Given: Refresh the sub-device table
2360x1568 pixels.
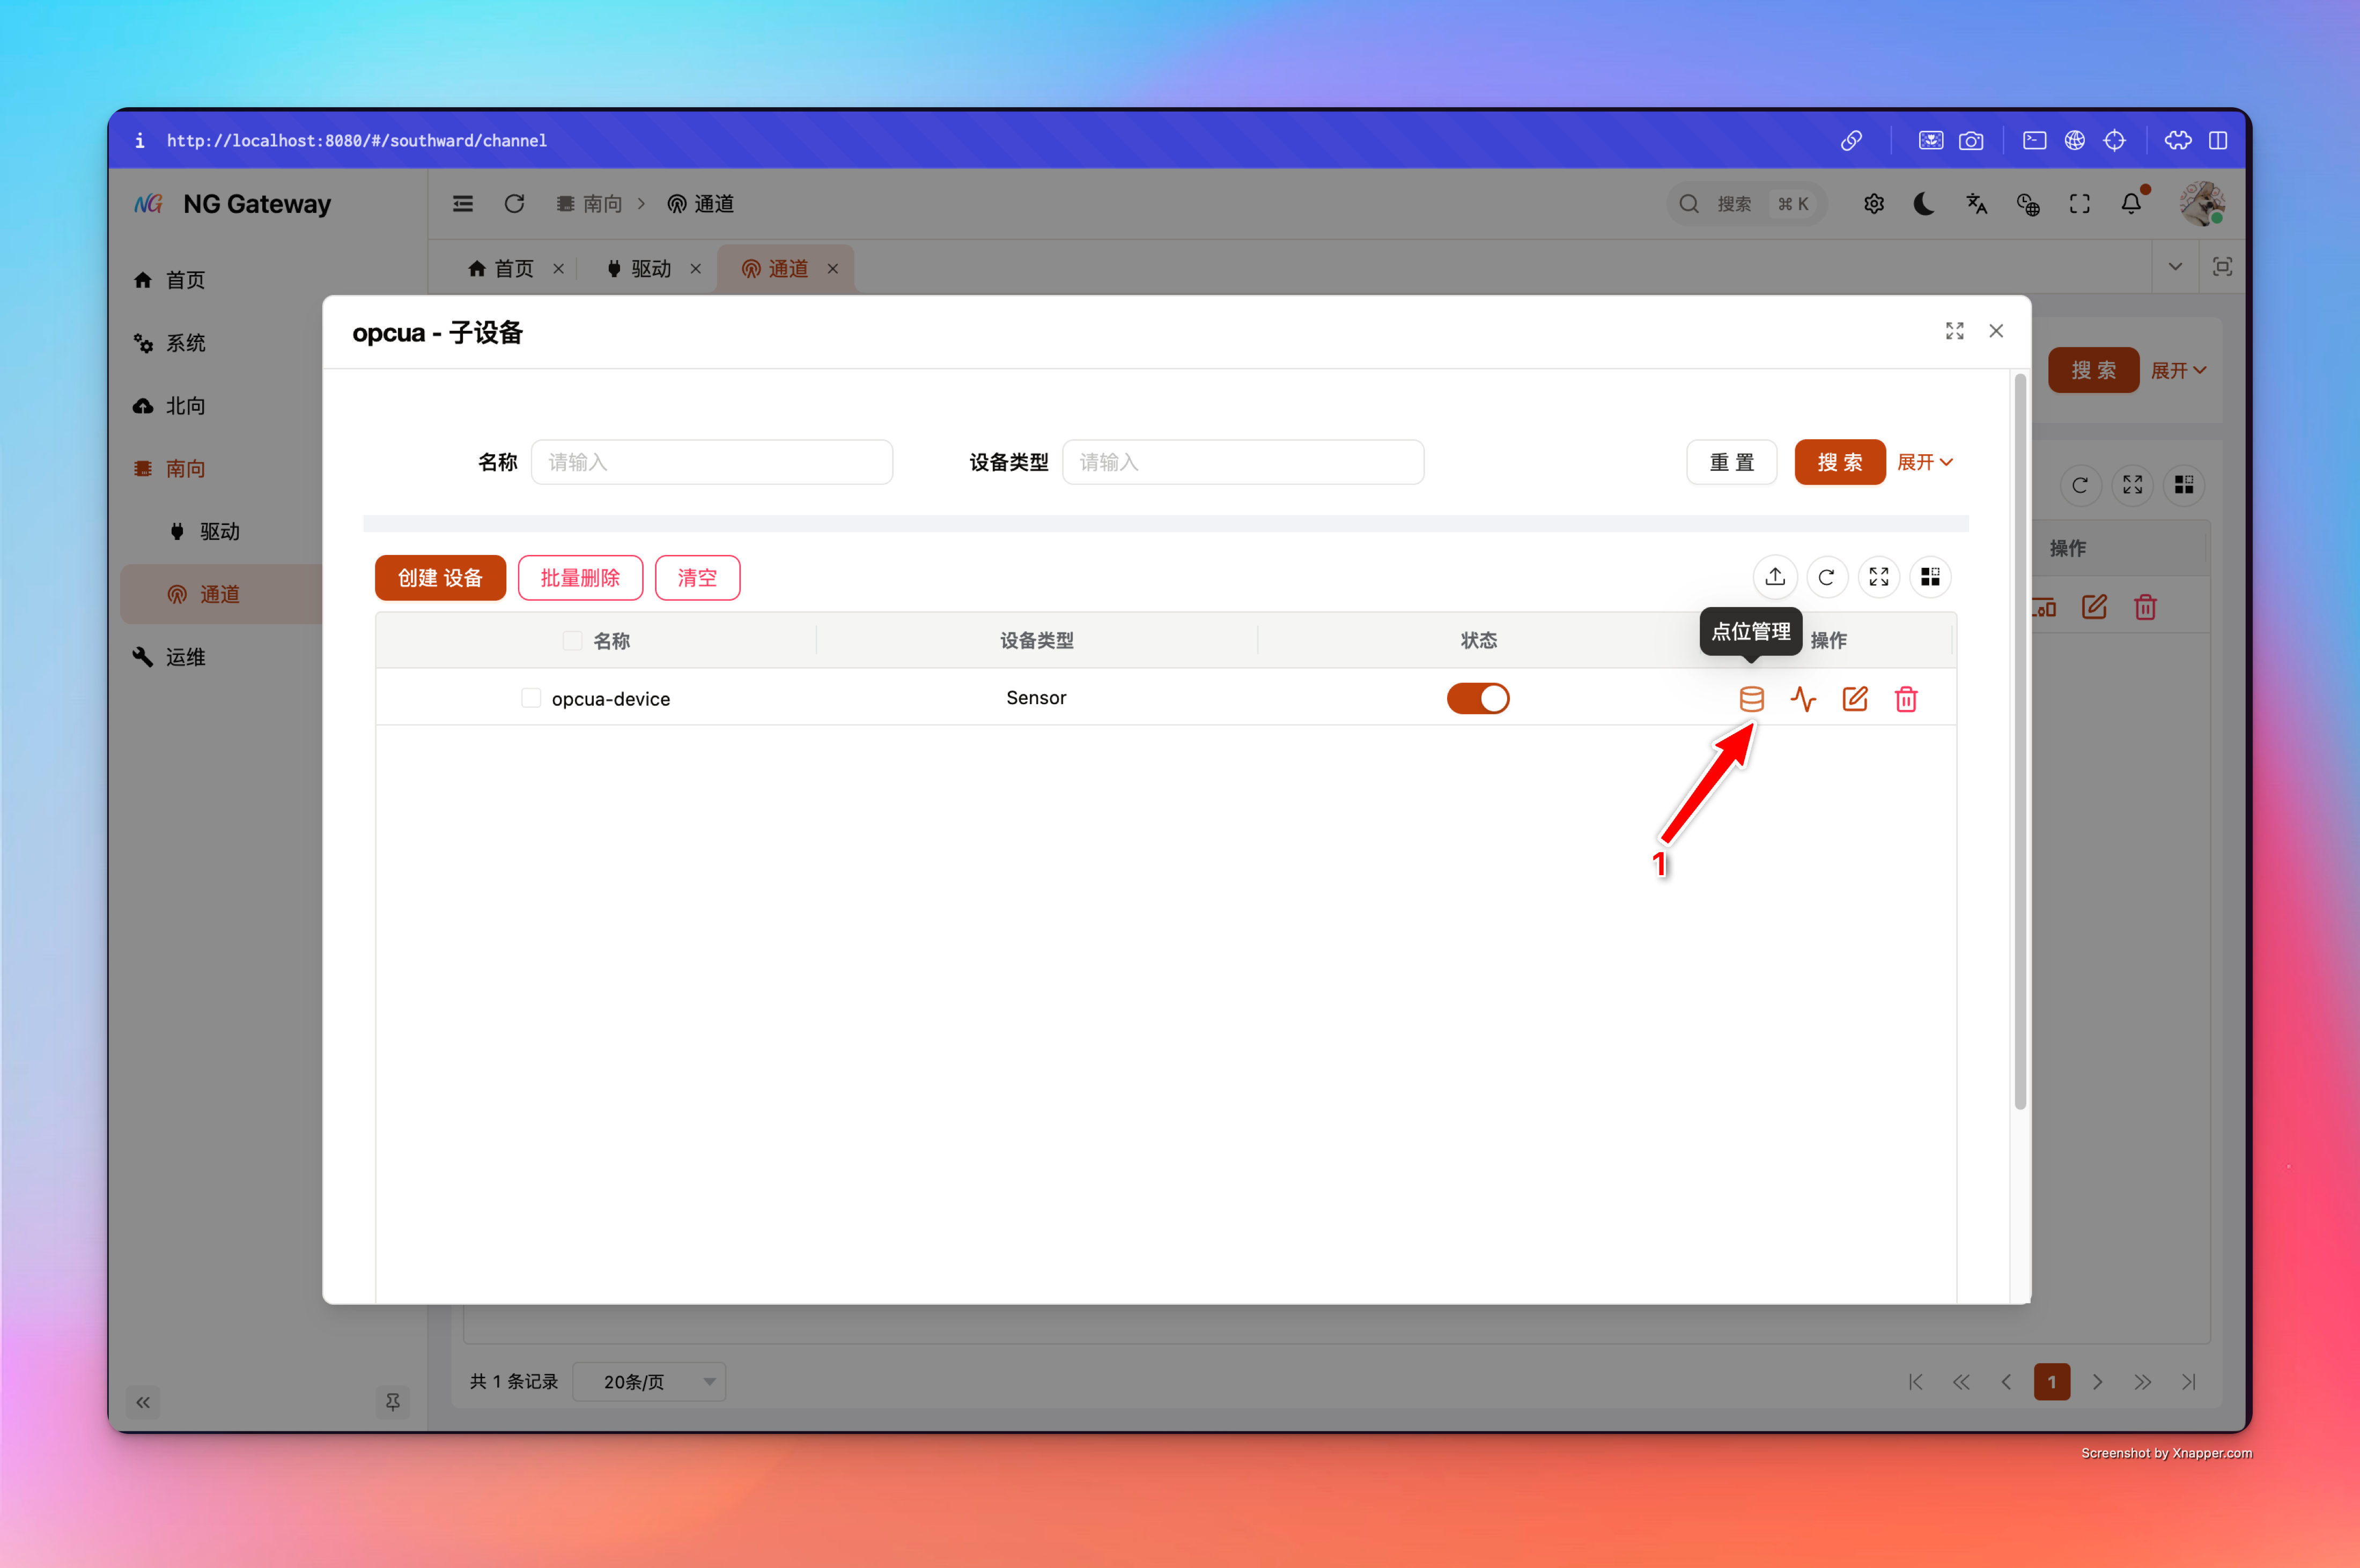Looking at the screenshot, I should pos(1826,577).
